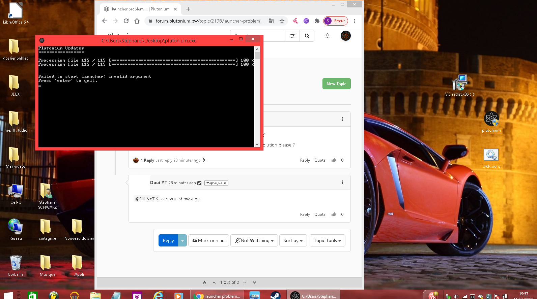Screen dimensions: 537x299
Task: Click plutonium console title bar icon
Action: [x=42, y=40]
